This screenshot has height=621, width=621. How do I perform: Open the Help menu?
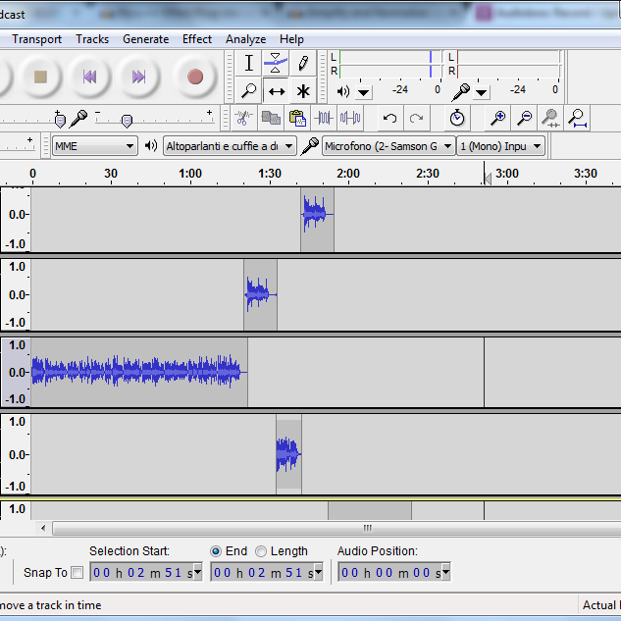(x=291, y=39)
